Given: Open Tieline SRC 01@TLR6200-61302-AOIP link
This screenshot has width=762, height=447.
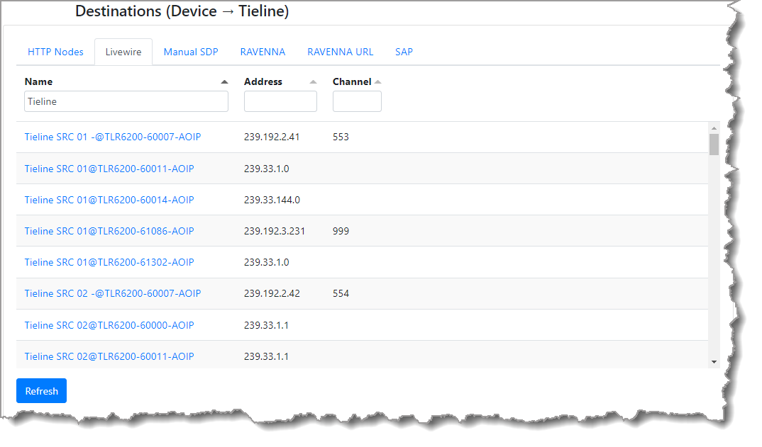Looking at the screenshot, I should click(x=109, y=262).
